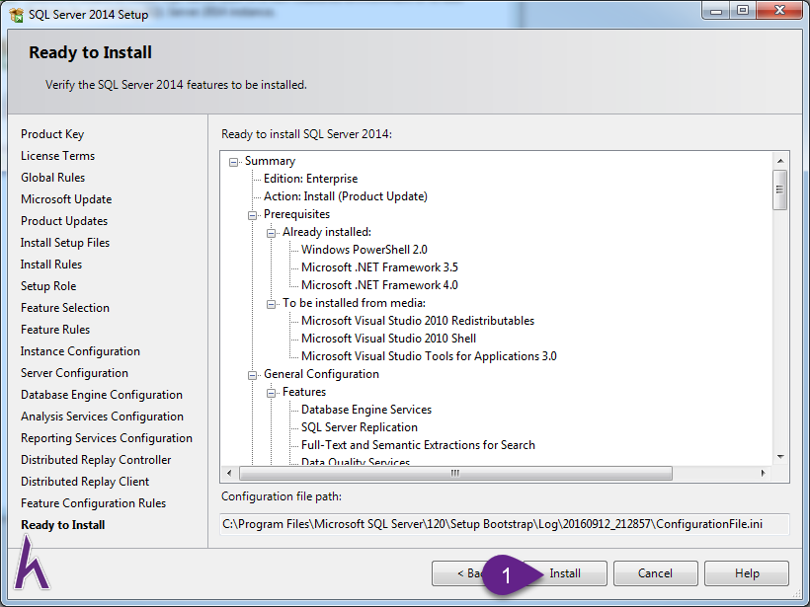Go to the Product Key step
This screenshot has width=810, height=607.
[52, 134]
